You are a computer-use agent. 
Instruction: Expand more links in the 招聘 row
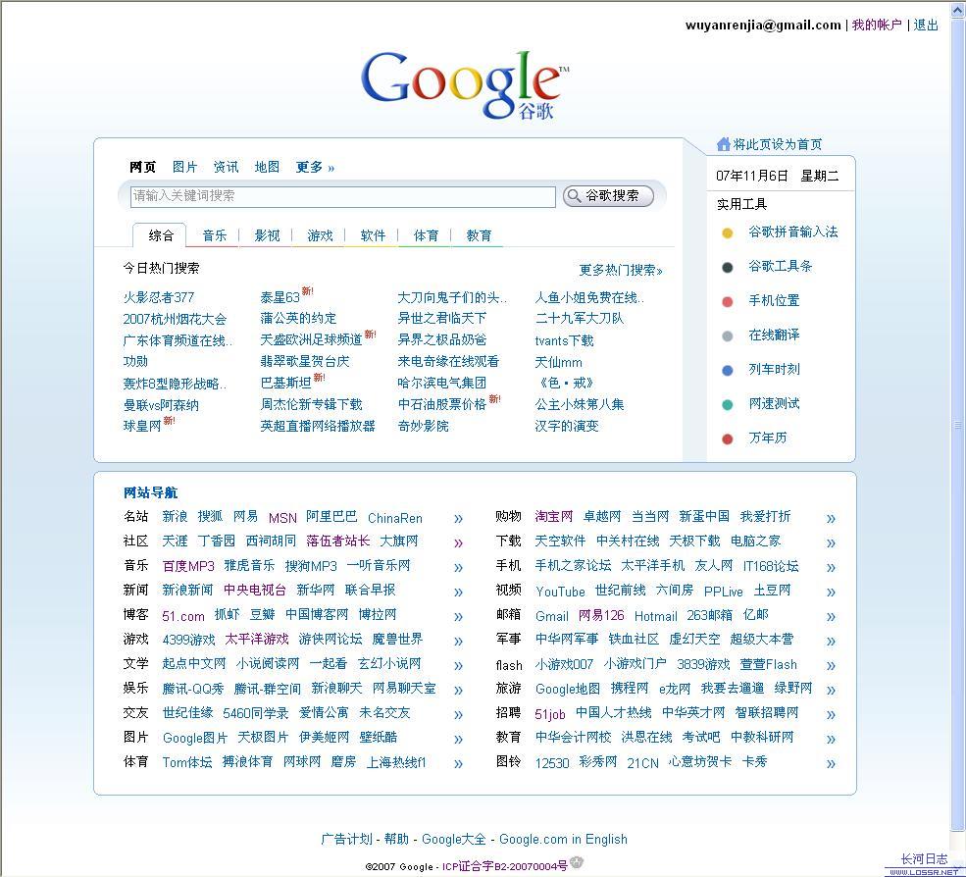(x=831, y=715)
